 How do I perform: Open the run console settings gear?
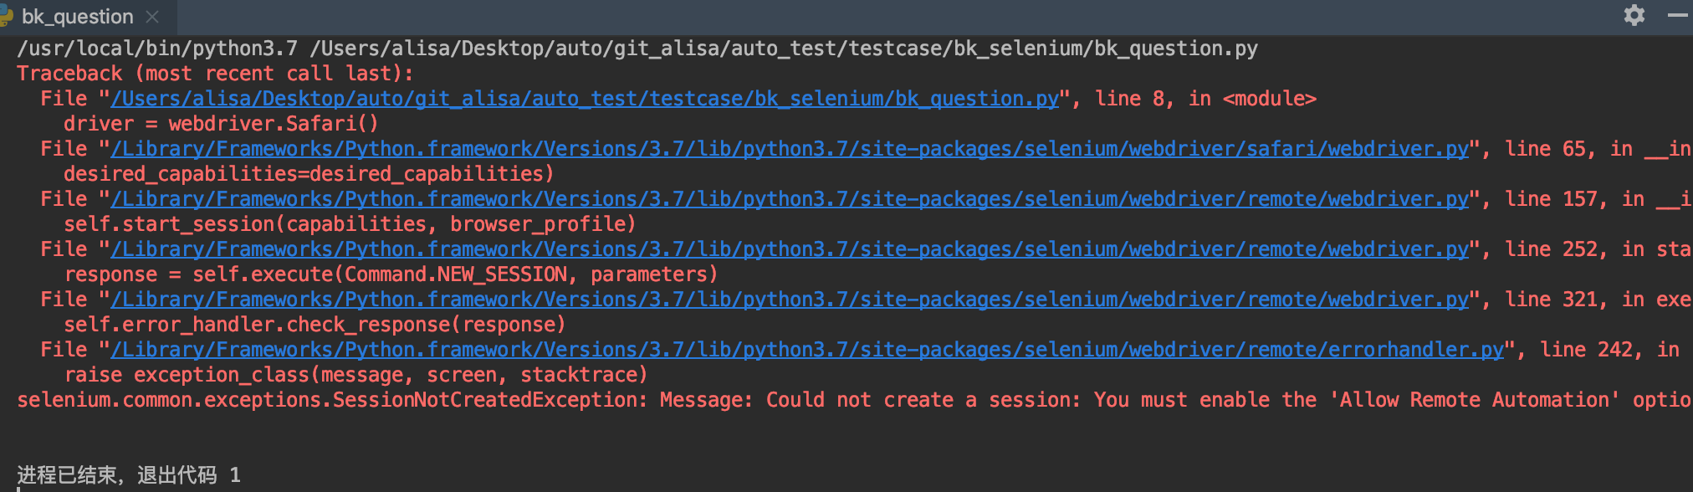pos(1634,15)
